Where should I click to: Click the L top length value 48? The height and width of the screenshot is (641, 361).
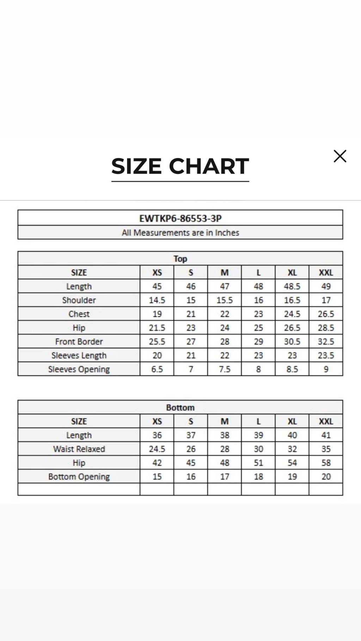click(x=258, y=286)
